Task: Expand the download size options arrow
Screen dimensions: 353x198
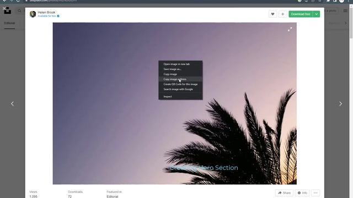Action: click(316, 14)
